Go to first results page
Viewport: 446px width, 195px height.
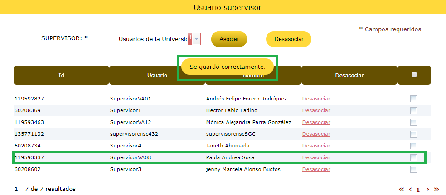[x=401, y=190]
